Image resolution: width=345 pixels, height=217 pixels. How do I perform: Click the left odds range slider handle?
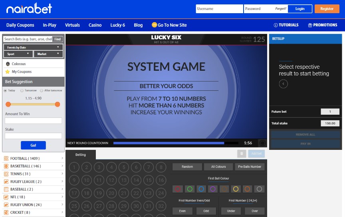[8, 104]
